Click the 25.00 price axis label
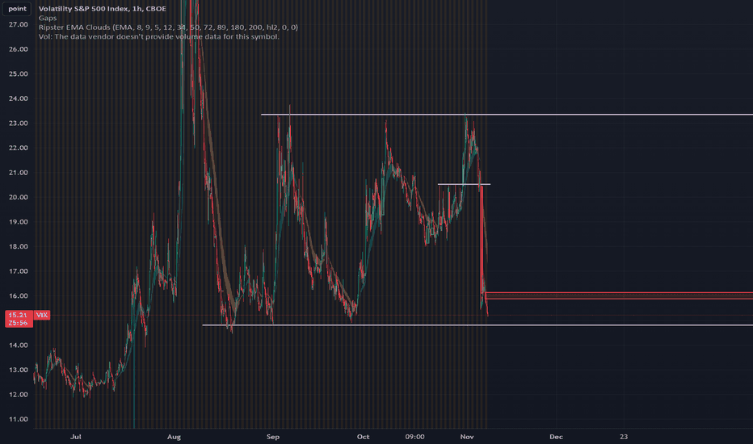Screen dimensions: 753x444 pos(19,74)
